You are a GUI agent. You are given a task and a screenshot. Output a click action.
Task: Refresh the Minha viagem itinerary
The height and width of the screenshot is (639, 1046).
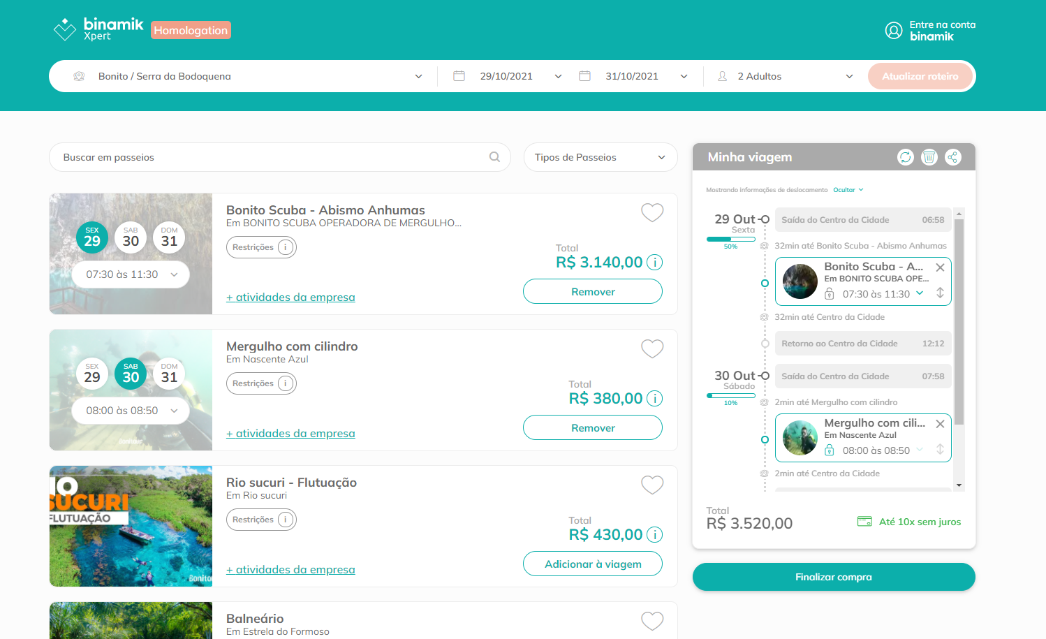906,157
